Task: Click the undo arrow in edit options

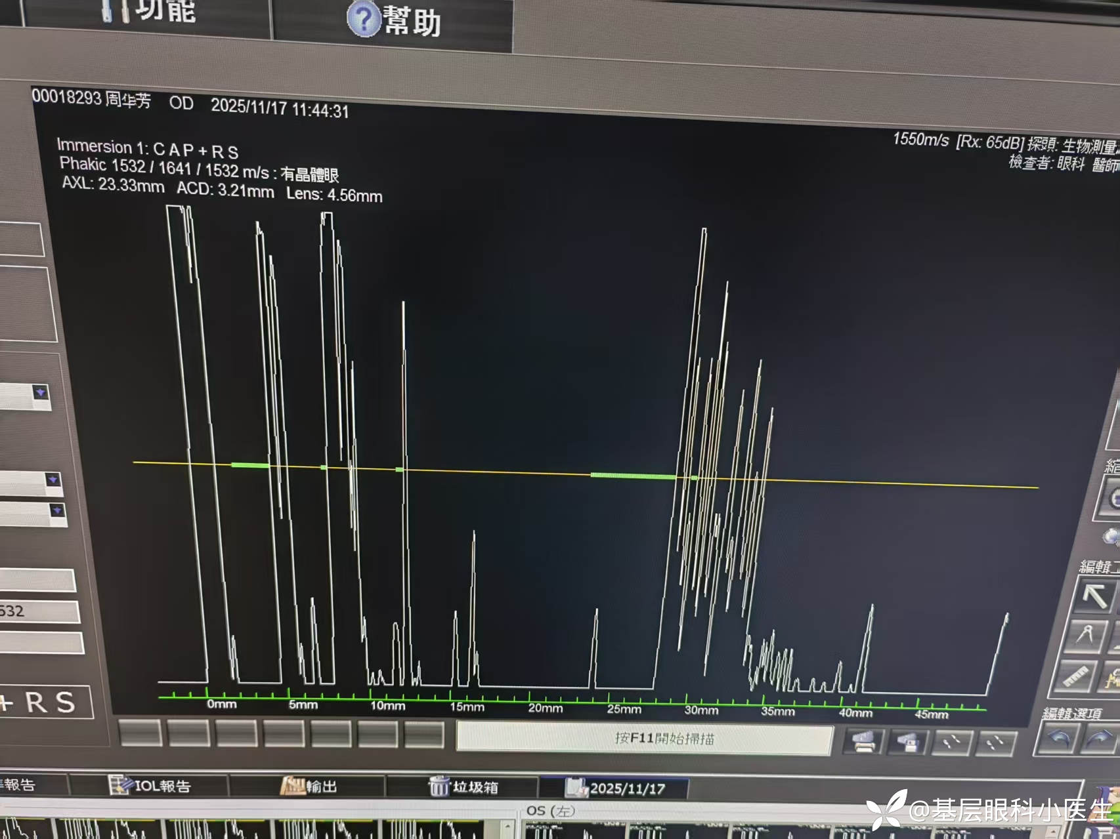Action: 1058,740
